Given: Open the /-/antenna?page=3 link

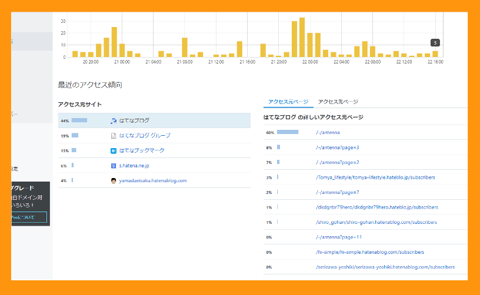Looking at the screenshot, I should click(x=337, y=147).
